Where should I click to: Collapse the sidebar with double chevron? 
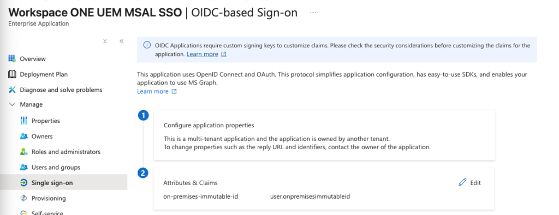pos(122,41)
